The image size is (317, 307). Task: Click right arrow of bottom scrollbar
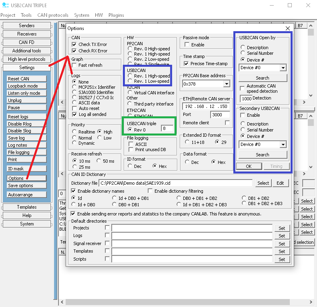click(311, 302)
